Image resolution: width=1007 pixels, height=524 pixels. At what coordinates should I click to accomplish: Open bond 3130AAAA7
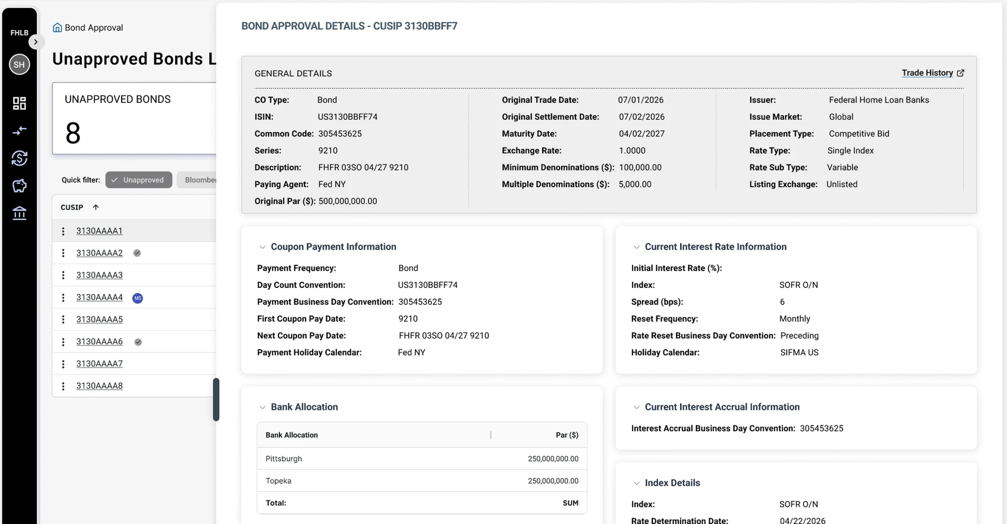click(x=99, y=363)
